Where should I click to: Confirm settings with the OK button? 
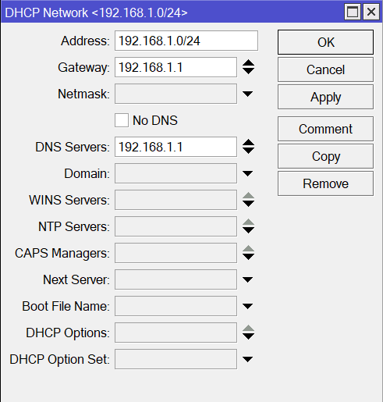point(325,42)
